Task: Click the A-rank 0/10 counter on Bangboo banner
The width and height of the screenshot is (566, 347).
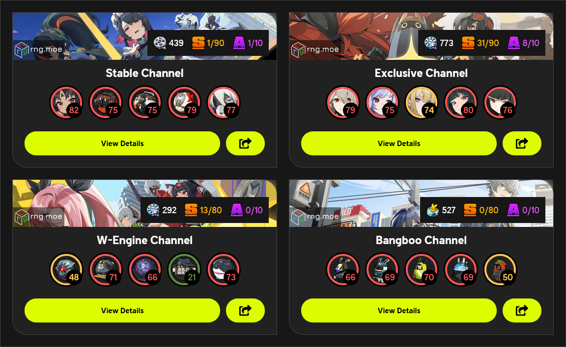Action: pos(523,210)
